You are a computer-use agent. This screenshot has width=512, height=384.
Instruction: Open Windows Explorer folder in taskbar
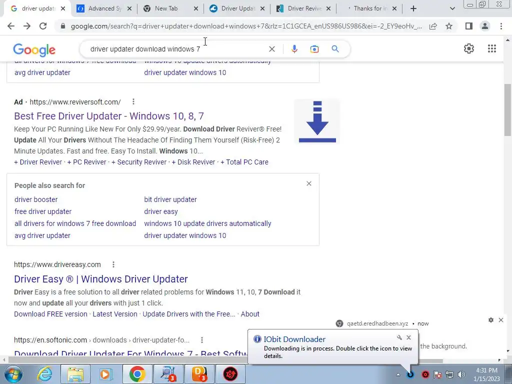(75, 374)
